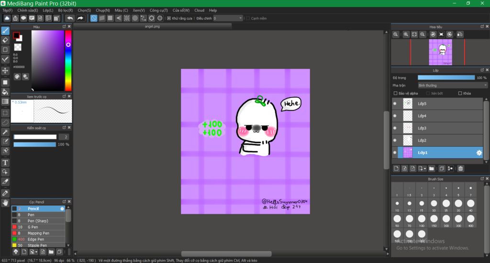The width and height of the screenshot is (490, 263).
Task: Open Điều chỉnh correction dropdown
Action: [228, 19]
